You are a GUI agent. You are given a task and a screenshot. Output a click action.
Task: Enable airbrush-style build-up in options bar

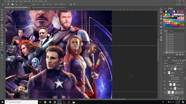point(56,4)
